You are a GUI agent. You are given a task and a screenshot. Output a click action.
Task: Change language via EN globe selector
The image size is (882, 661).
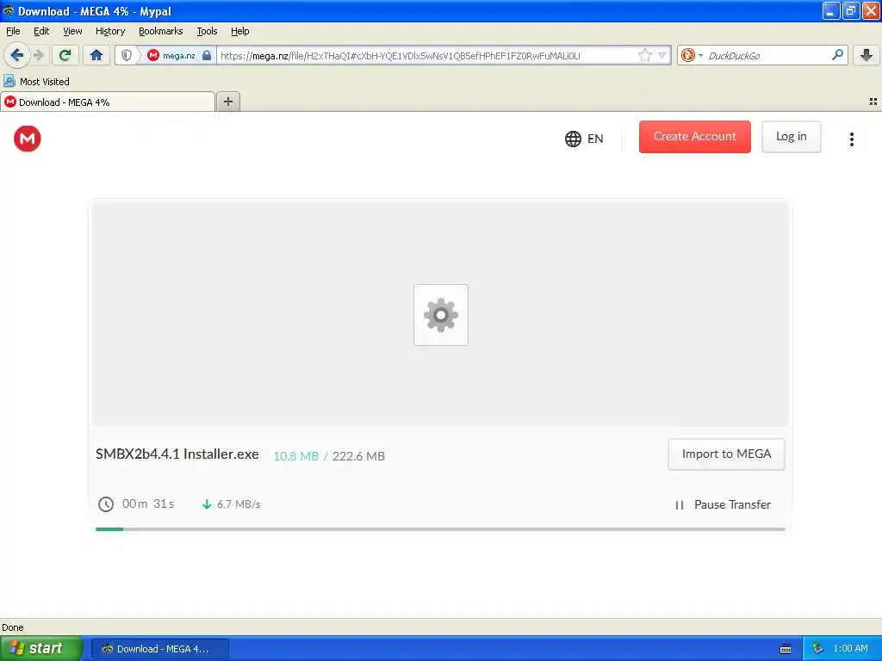coord(584,139)
